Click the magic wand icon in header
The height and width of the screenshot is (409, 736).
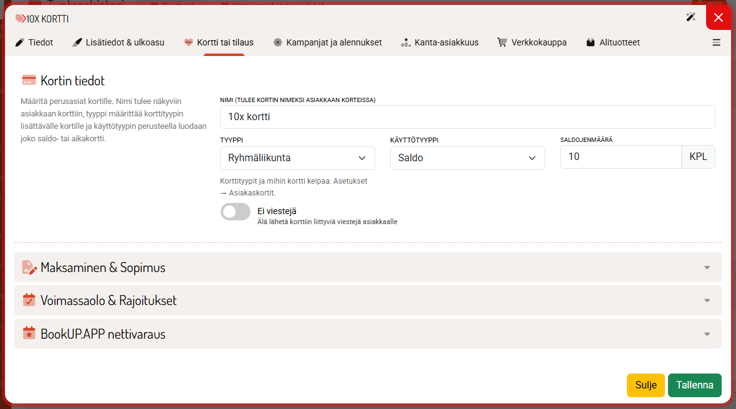pos(691,17)
